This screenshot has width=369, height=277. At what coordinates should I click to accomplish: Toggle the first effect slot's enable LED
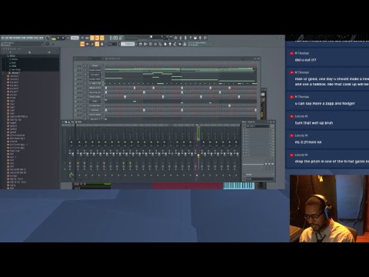click(273, 130)
